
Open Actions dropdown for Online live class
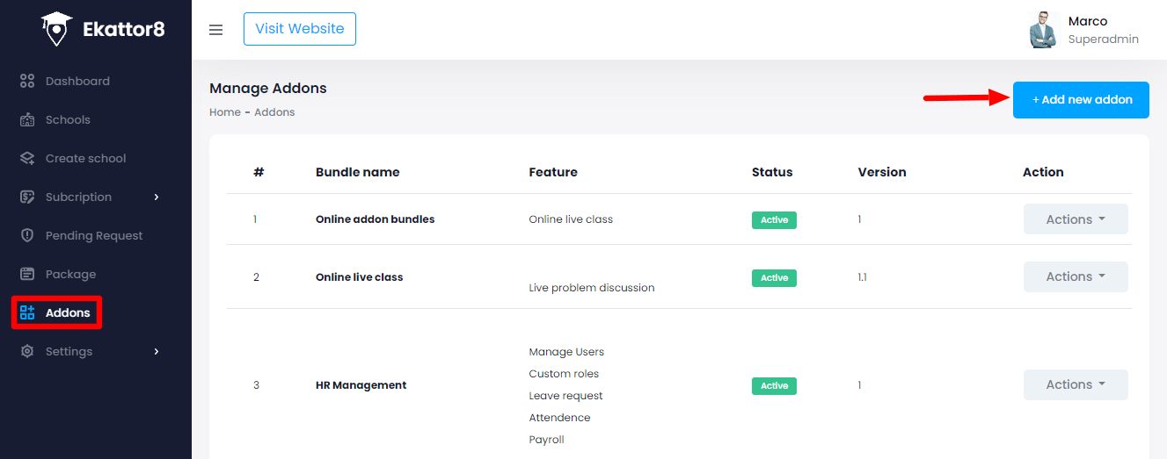[x=1075, y=276]
